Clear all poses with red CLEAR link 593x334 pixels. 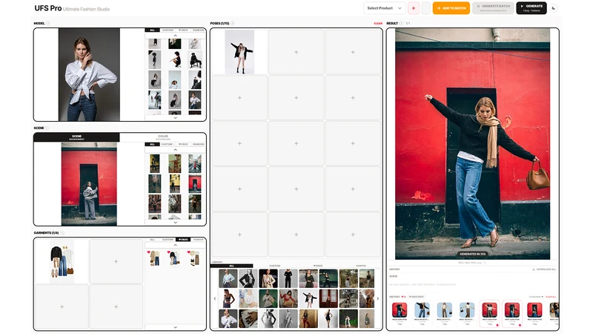point(378,24)
